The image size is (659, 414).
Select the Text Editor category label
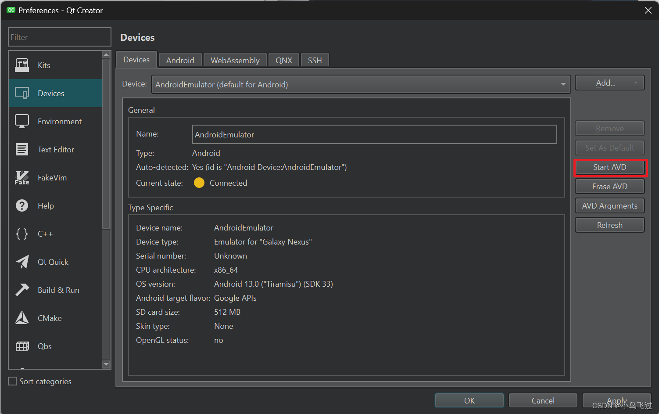point(56,149)
